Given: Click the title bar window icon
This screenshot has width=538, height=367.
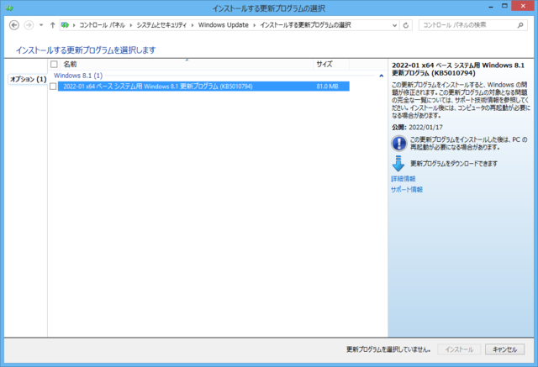Looking at the screenshot, I should coord(9,8).
